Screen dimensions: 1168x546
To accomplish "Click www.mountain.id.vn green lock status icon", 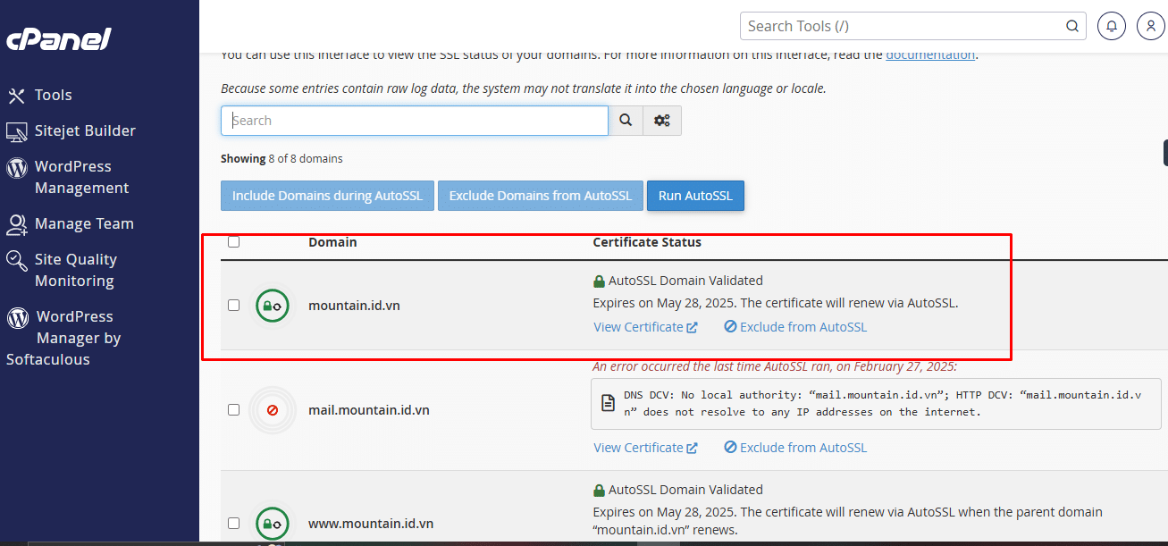I will click(x=272, y=524).
